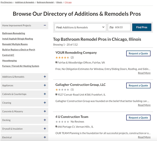This screenshot has height=141, width=157.
Task: Expand the Concrete & Masonry category
Action: pyautogui.click(x=24, y=111)
